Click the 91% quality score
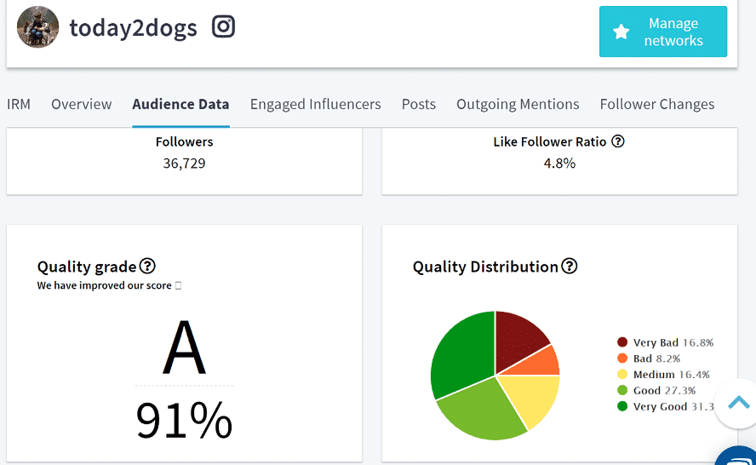The width and height of the screenshot is (756, 465). tap(184, 420)
